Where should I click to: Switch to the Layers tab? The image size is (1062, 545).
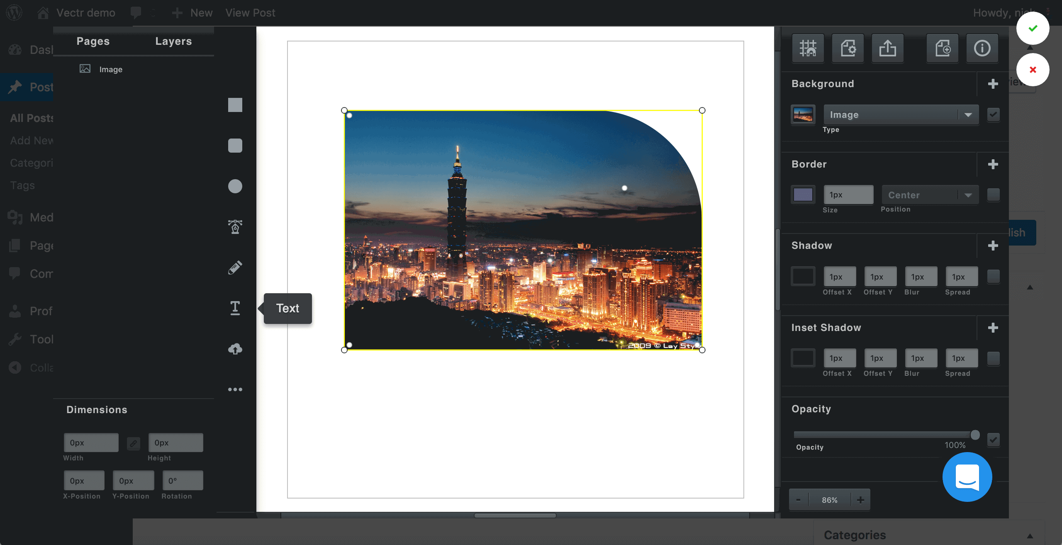tap(173, 41)
